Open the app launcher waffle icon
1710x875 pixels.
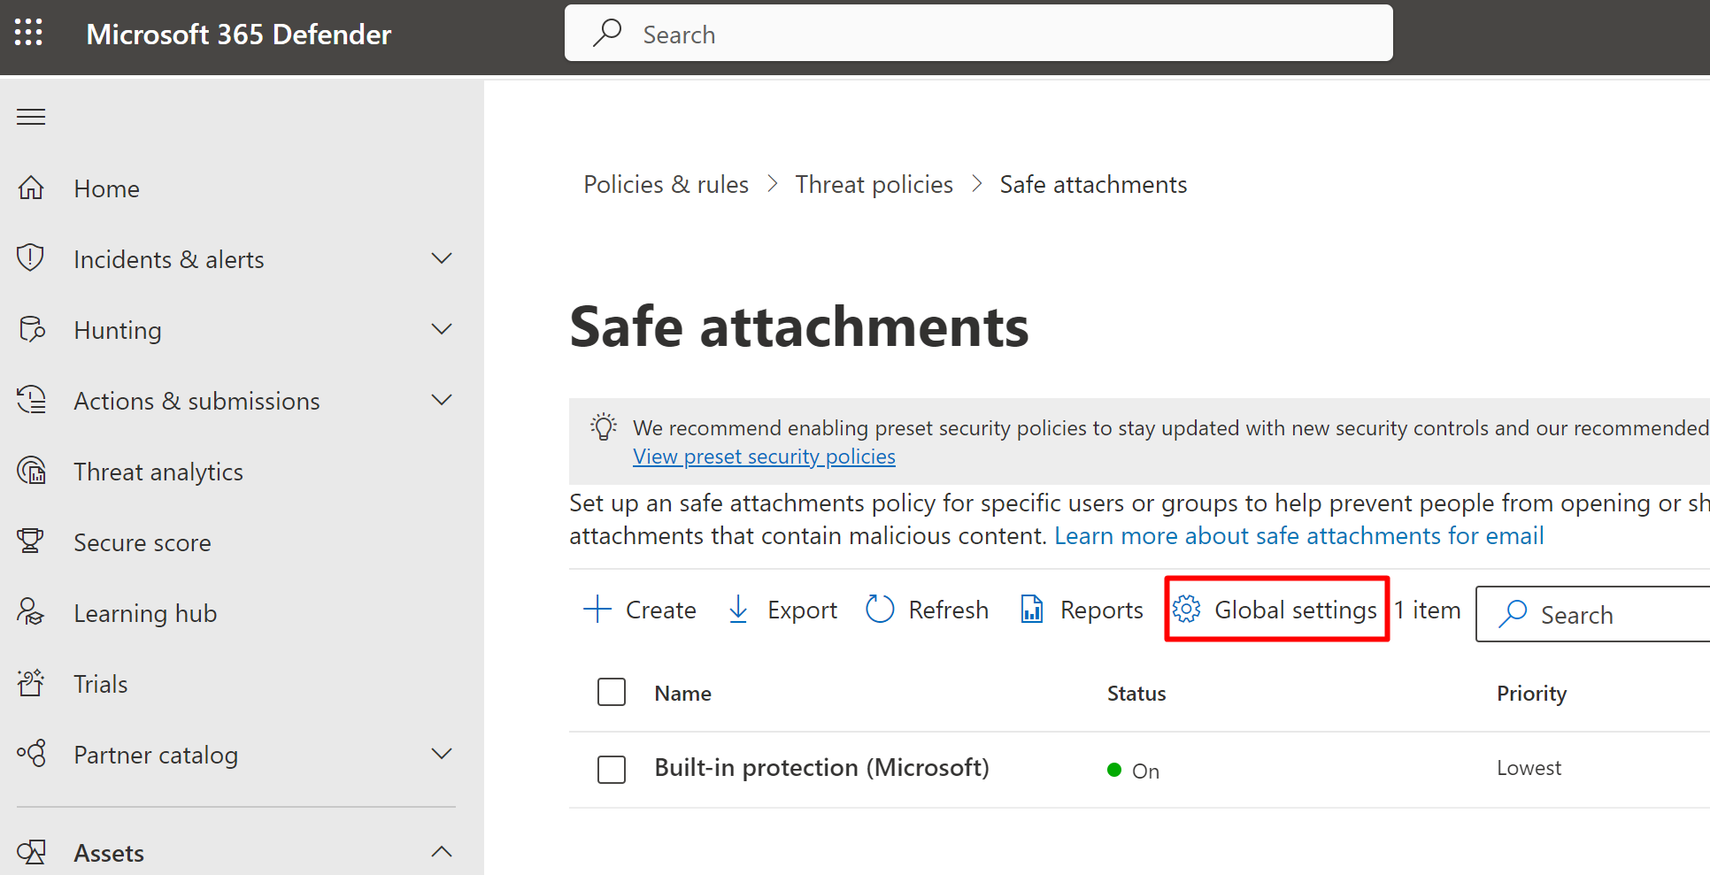(x=28, y=33)
